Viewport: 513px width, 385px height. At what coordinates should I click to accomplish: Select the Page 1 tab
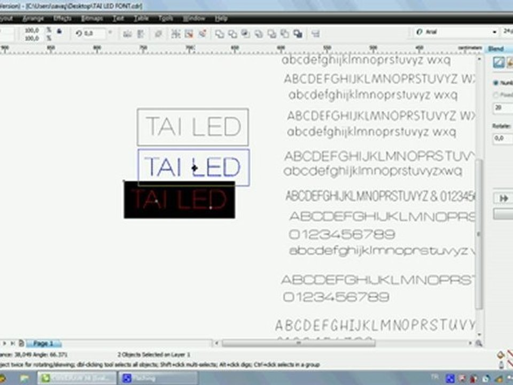[x=43, y=343]
